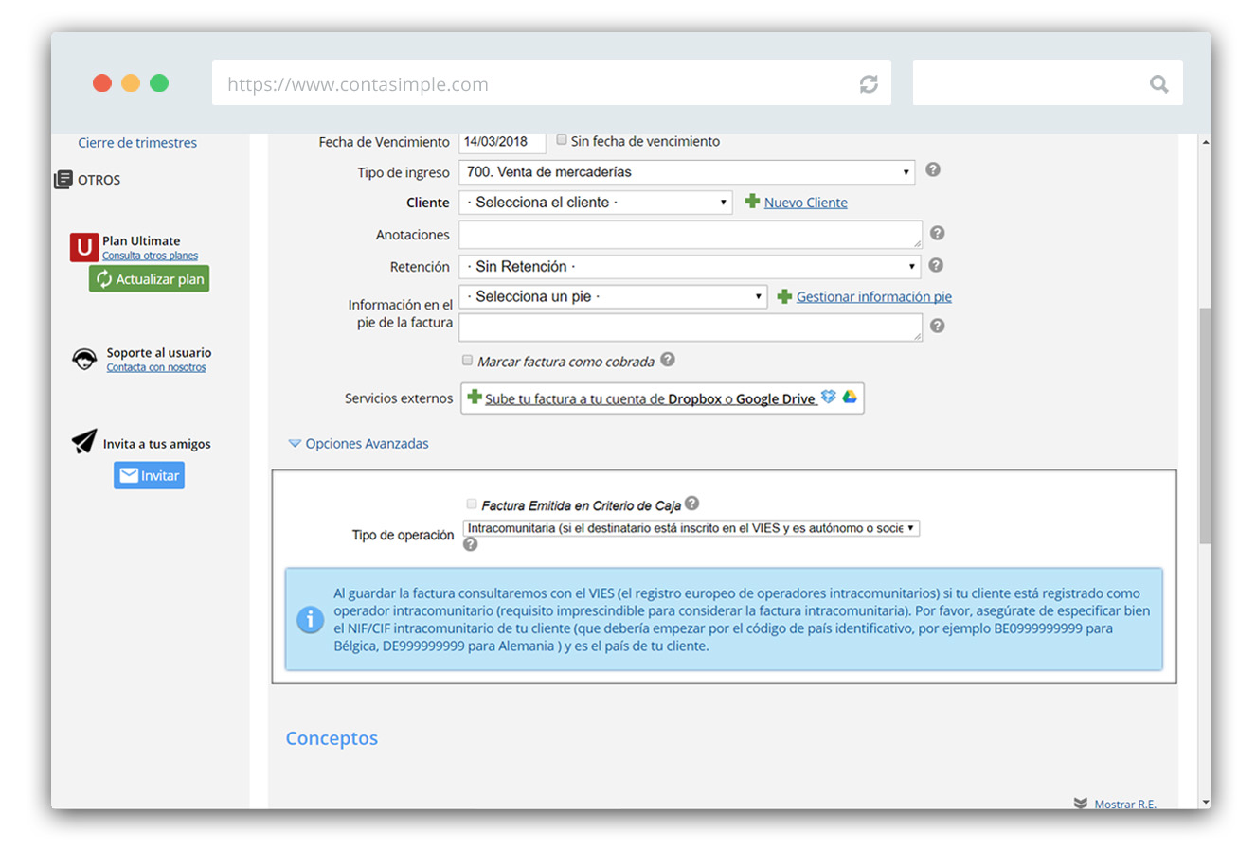Screen dimensions: 1256x849
Task: Click Contacta con nosotros link
Action: click(x=155, y=367)
